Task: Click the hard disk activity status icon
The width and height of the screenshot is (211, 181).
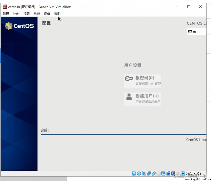Action: point(134,173)
